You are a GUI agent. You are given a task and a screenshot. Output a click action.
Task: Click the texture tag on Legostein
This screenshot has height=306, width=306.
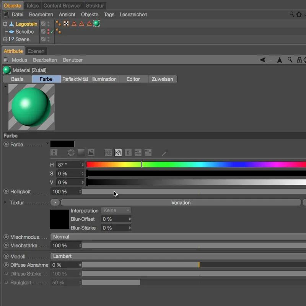[x=66, y=24]
